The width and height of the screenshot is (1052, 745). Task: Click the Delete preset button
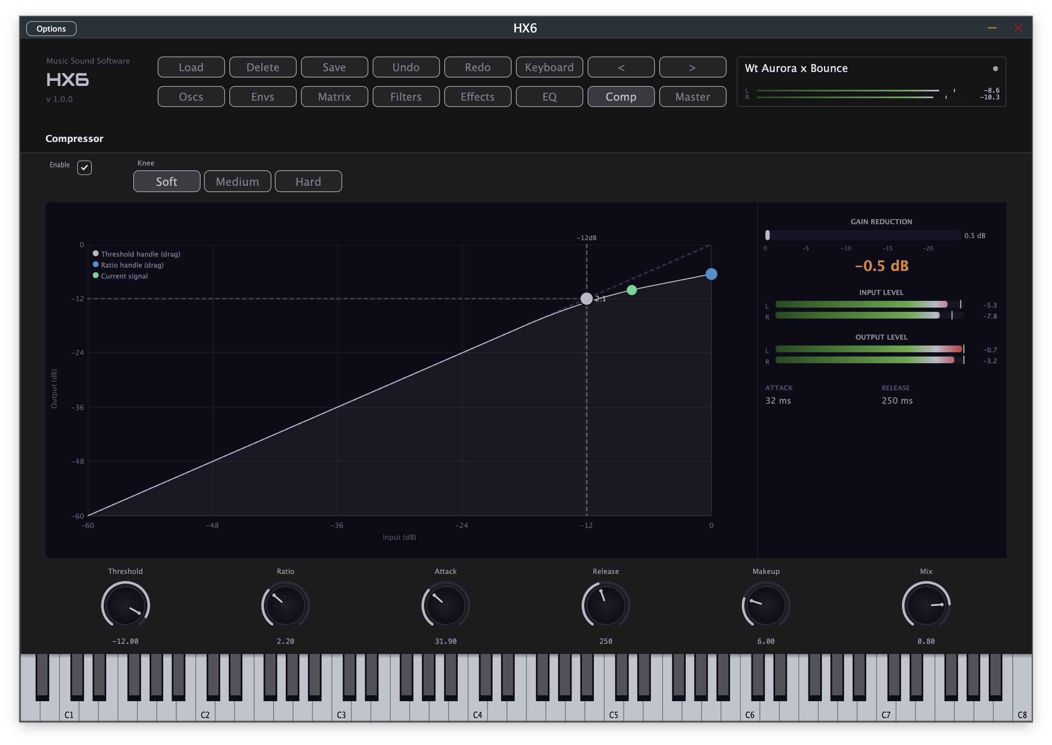(263, 67)
